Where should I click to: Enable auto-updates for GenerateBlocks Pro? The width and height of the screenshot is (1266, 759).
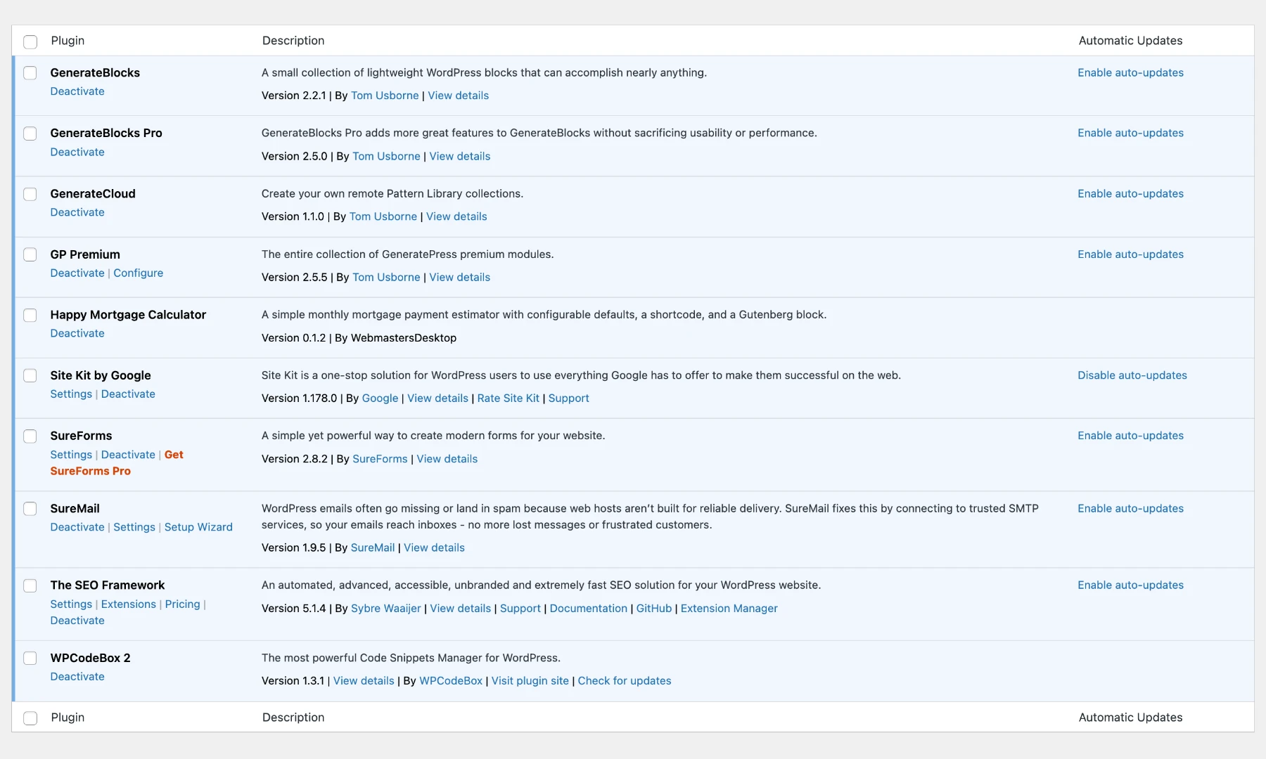click(1130, 133)
